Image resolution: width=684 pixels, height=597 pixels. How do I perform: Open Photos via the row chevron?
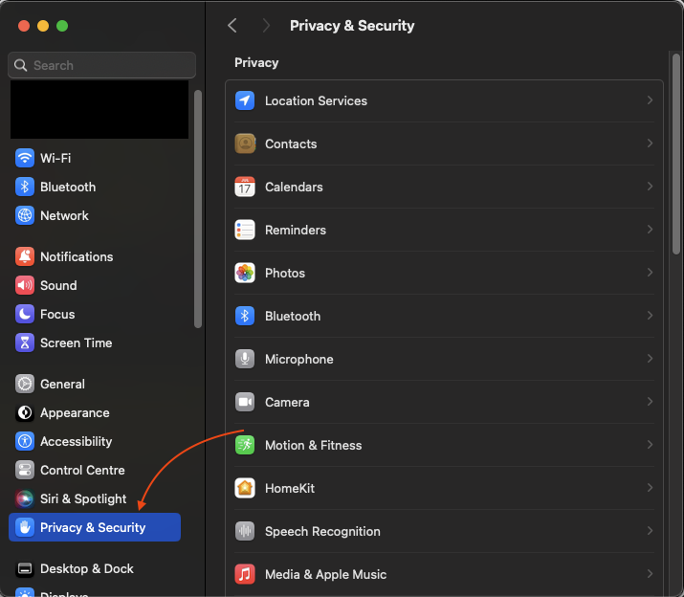(650, 273)
